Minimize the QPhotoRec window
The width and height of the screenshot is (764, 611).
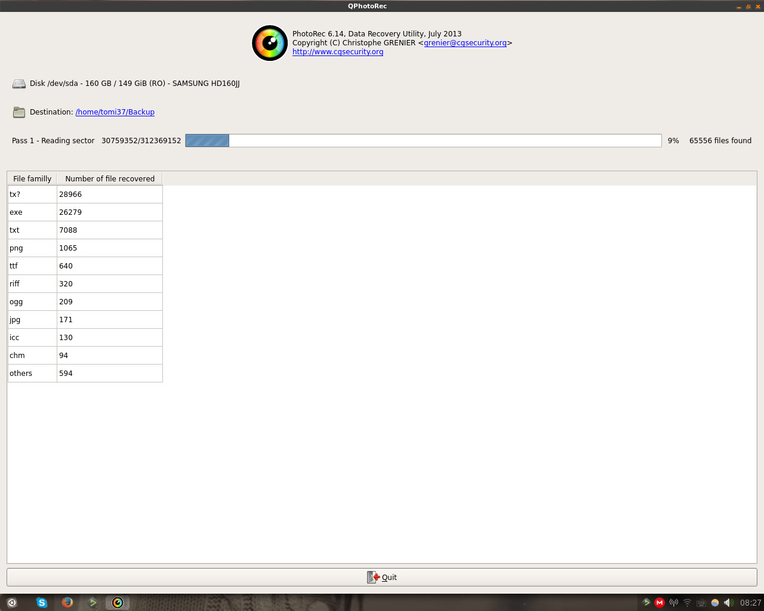click(x=739, y=7)
